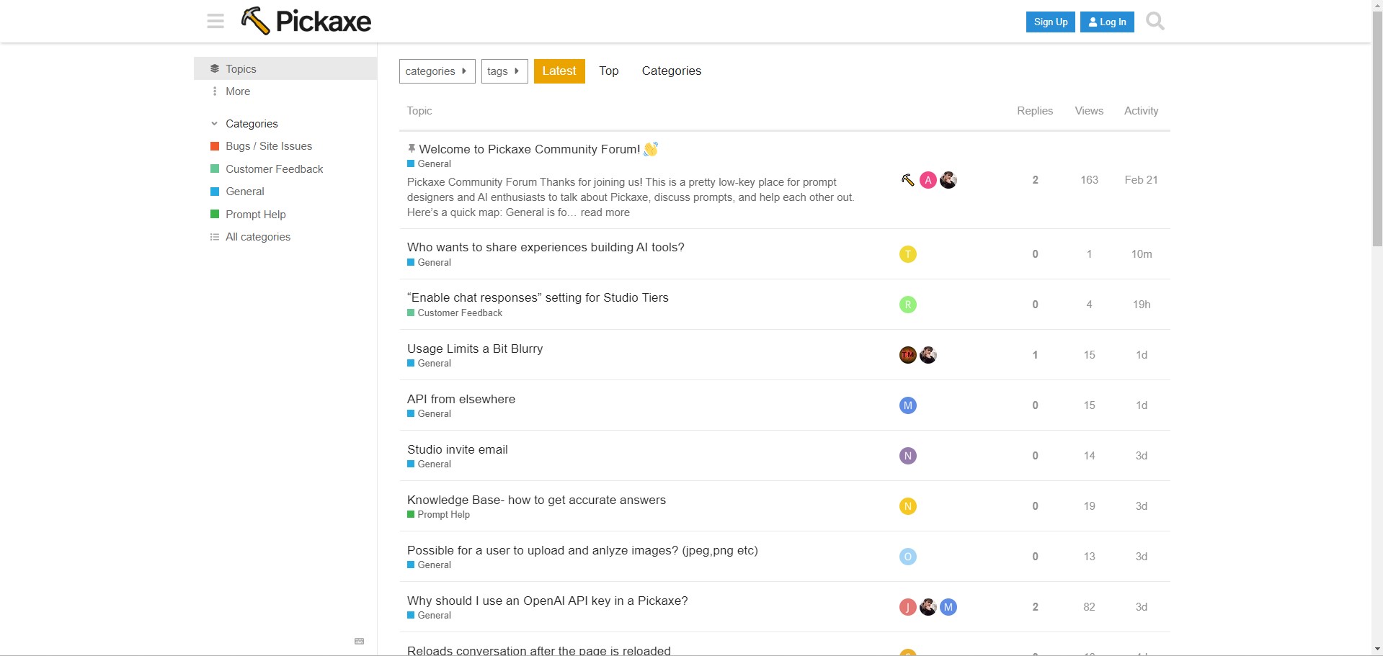The height and width of the screenshot is (656, 1383).
Task: Open Customer Feedback category in sidebar
Action: click(x=285, y=169)
